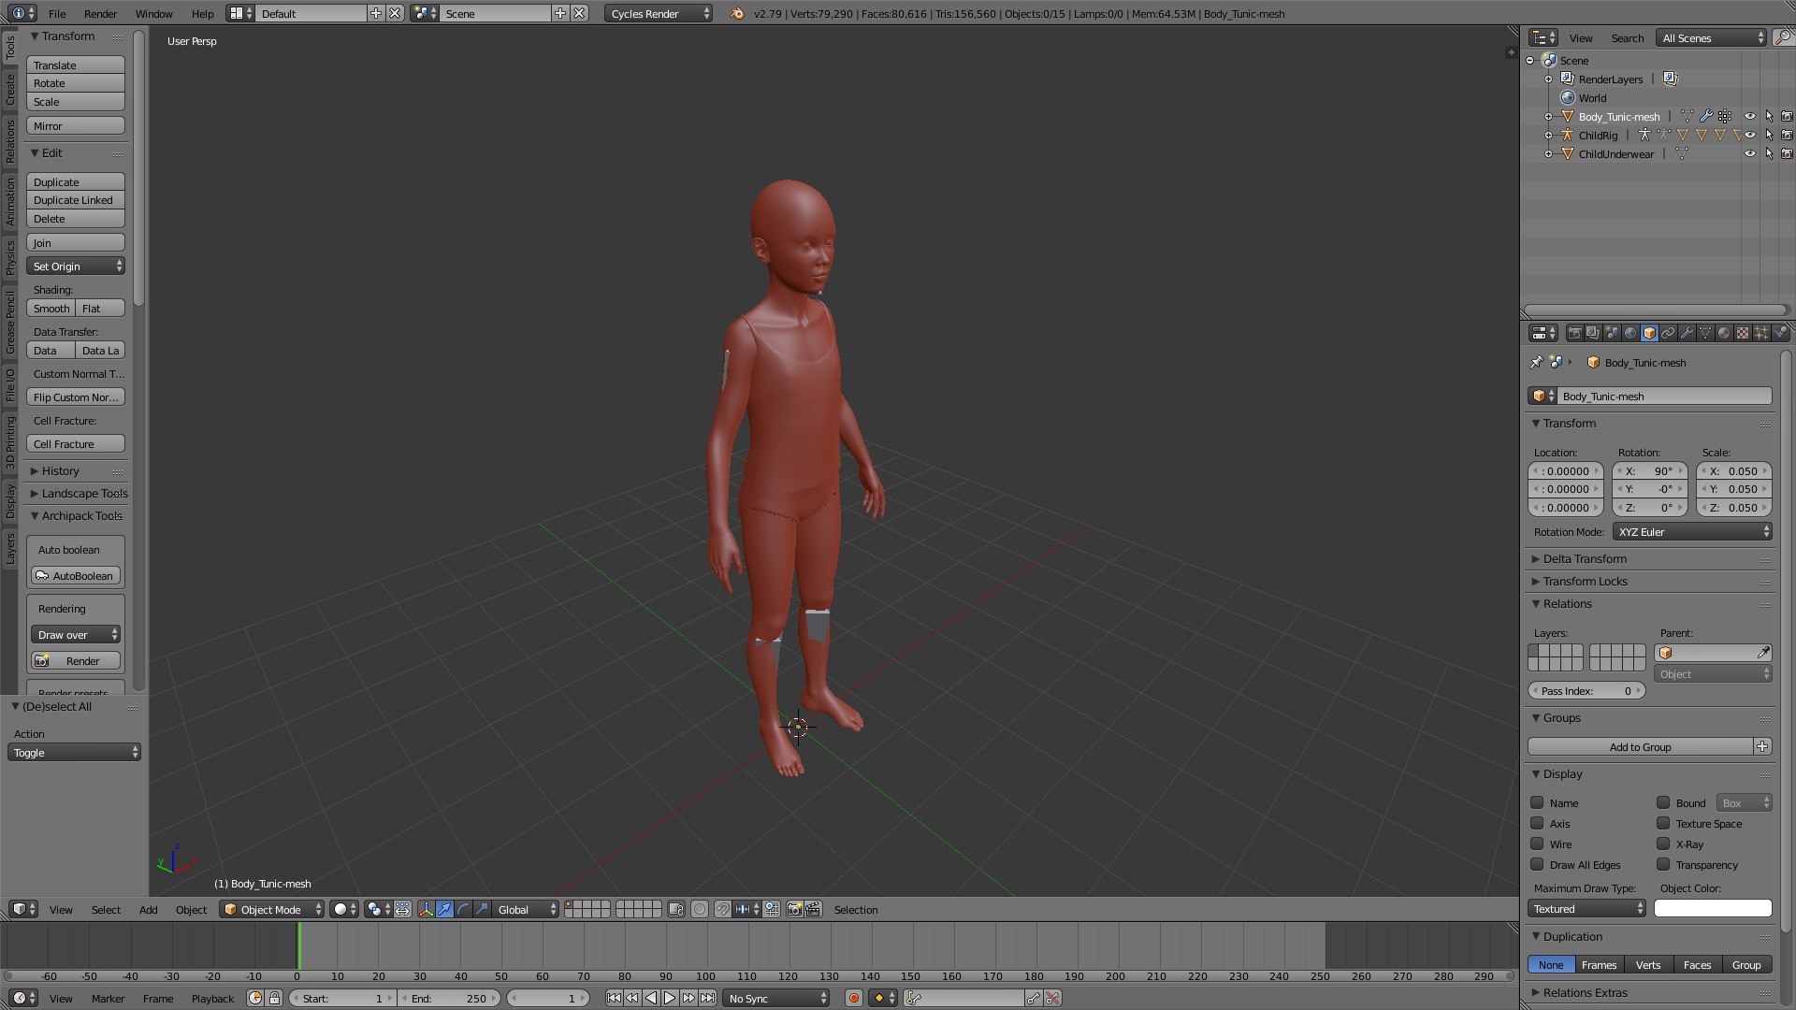Click the Pass Index value slider

tap(1586, 690)
